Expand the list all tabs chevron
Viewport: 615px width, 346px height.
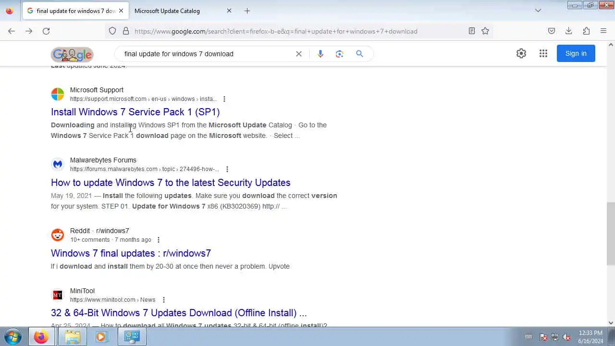pyautogui.click(x=538, y=11)
